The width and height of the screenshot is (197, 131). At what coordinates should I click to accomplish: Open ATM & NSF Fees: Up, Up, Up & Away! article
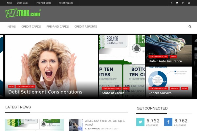pos(105,122)
